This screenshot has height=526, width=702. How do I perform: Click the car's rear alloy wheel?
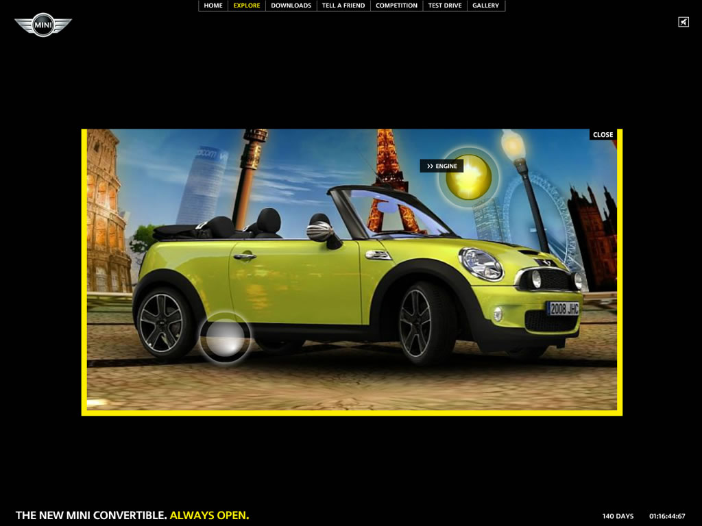click(x=160, y=323)
